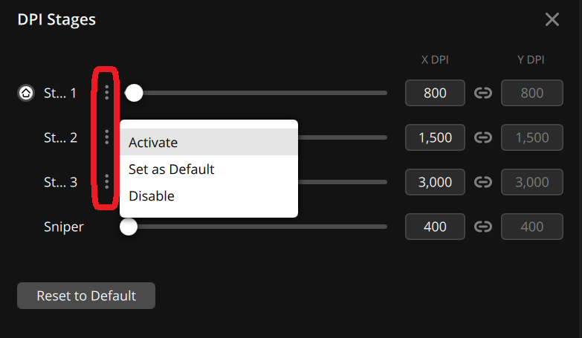Screen dimensions: 582x338
Task: Toggle the X/Y DPI link for Stage 3
Action: coord(483,182)
